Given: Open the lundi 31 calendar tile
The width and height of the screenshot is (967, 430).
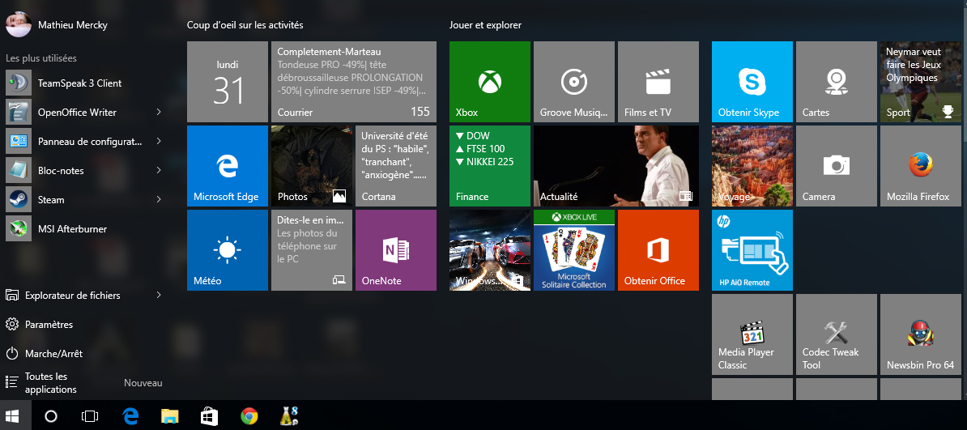Looking at the screenshot, I should click(x=227, y=82).
